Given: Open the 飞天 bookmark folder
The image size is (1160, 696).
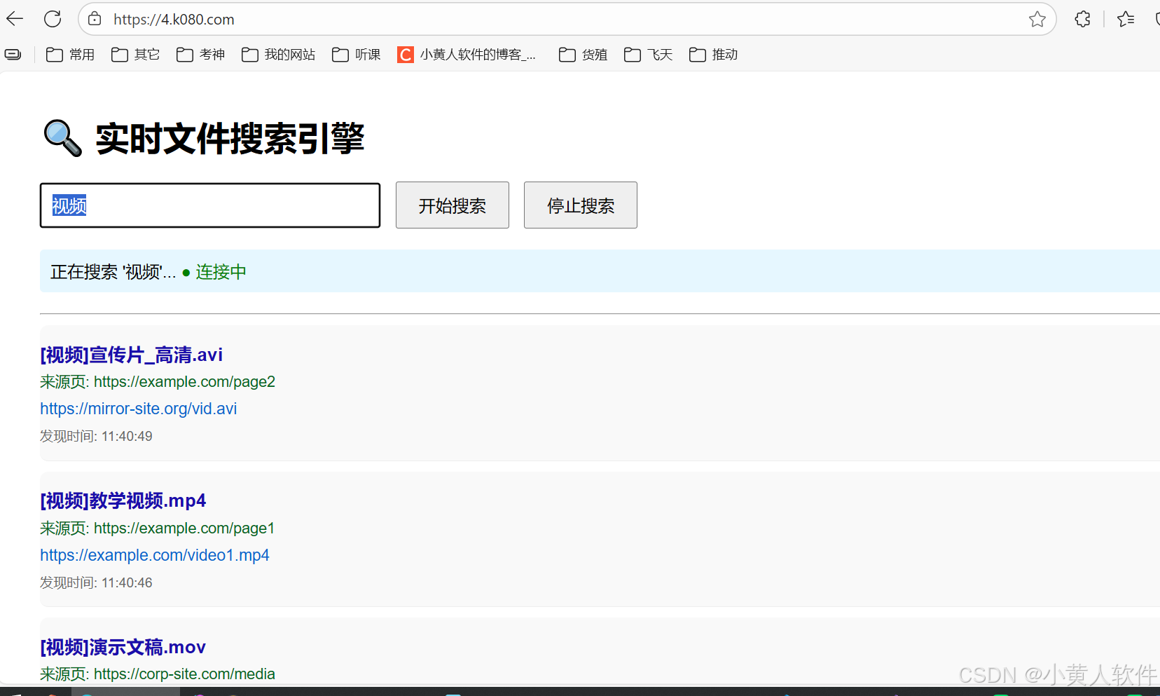Looking at the screenshot, I should point(648,55).
